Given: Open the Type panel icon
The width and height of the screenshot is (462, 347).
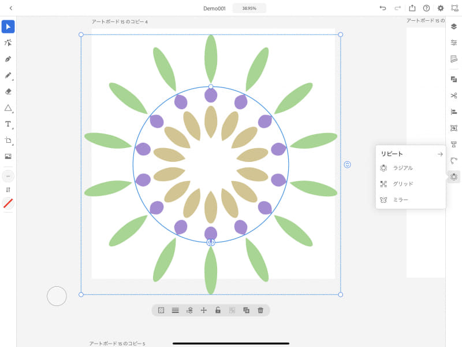Looking at the screenshot, I should point(454,144).
